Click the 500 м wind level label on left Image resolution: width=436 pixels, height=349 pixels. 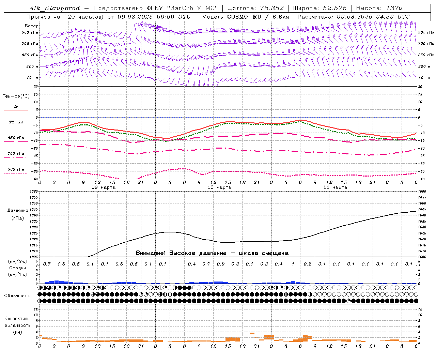[x=32, y=67]
